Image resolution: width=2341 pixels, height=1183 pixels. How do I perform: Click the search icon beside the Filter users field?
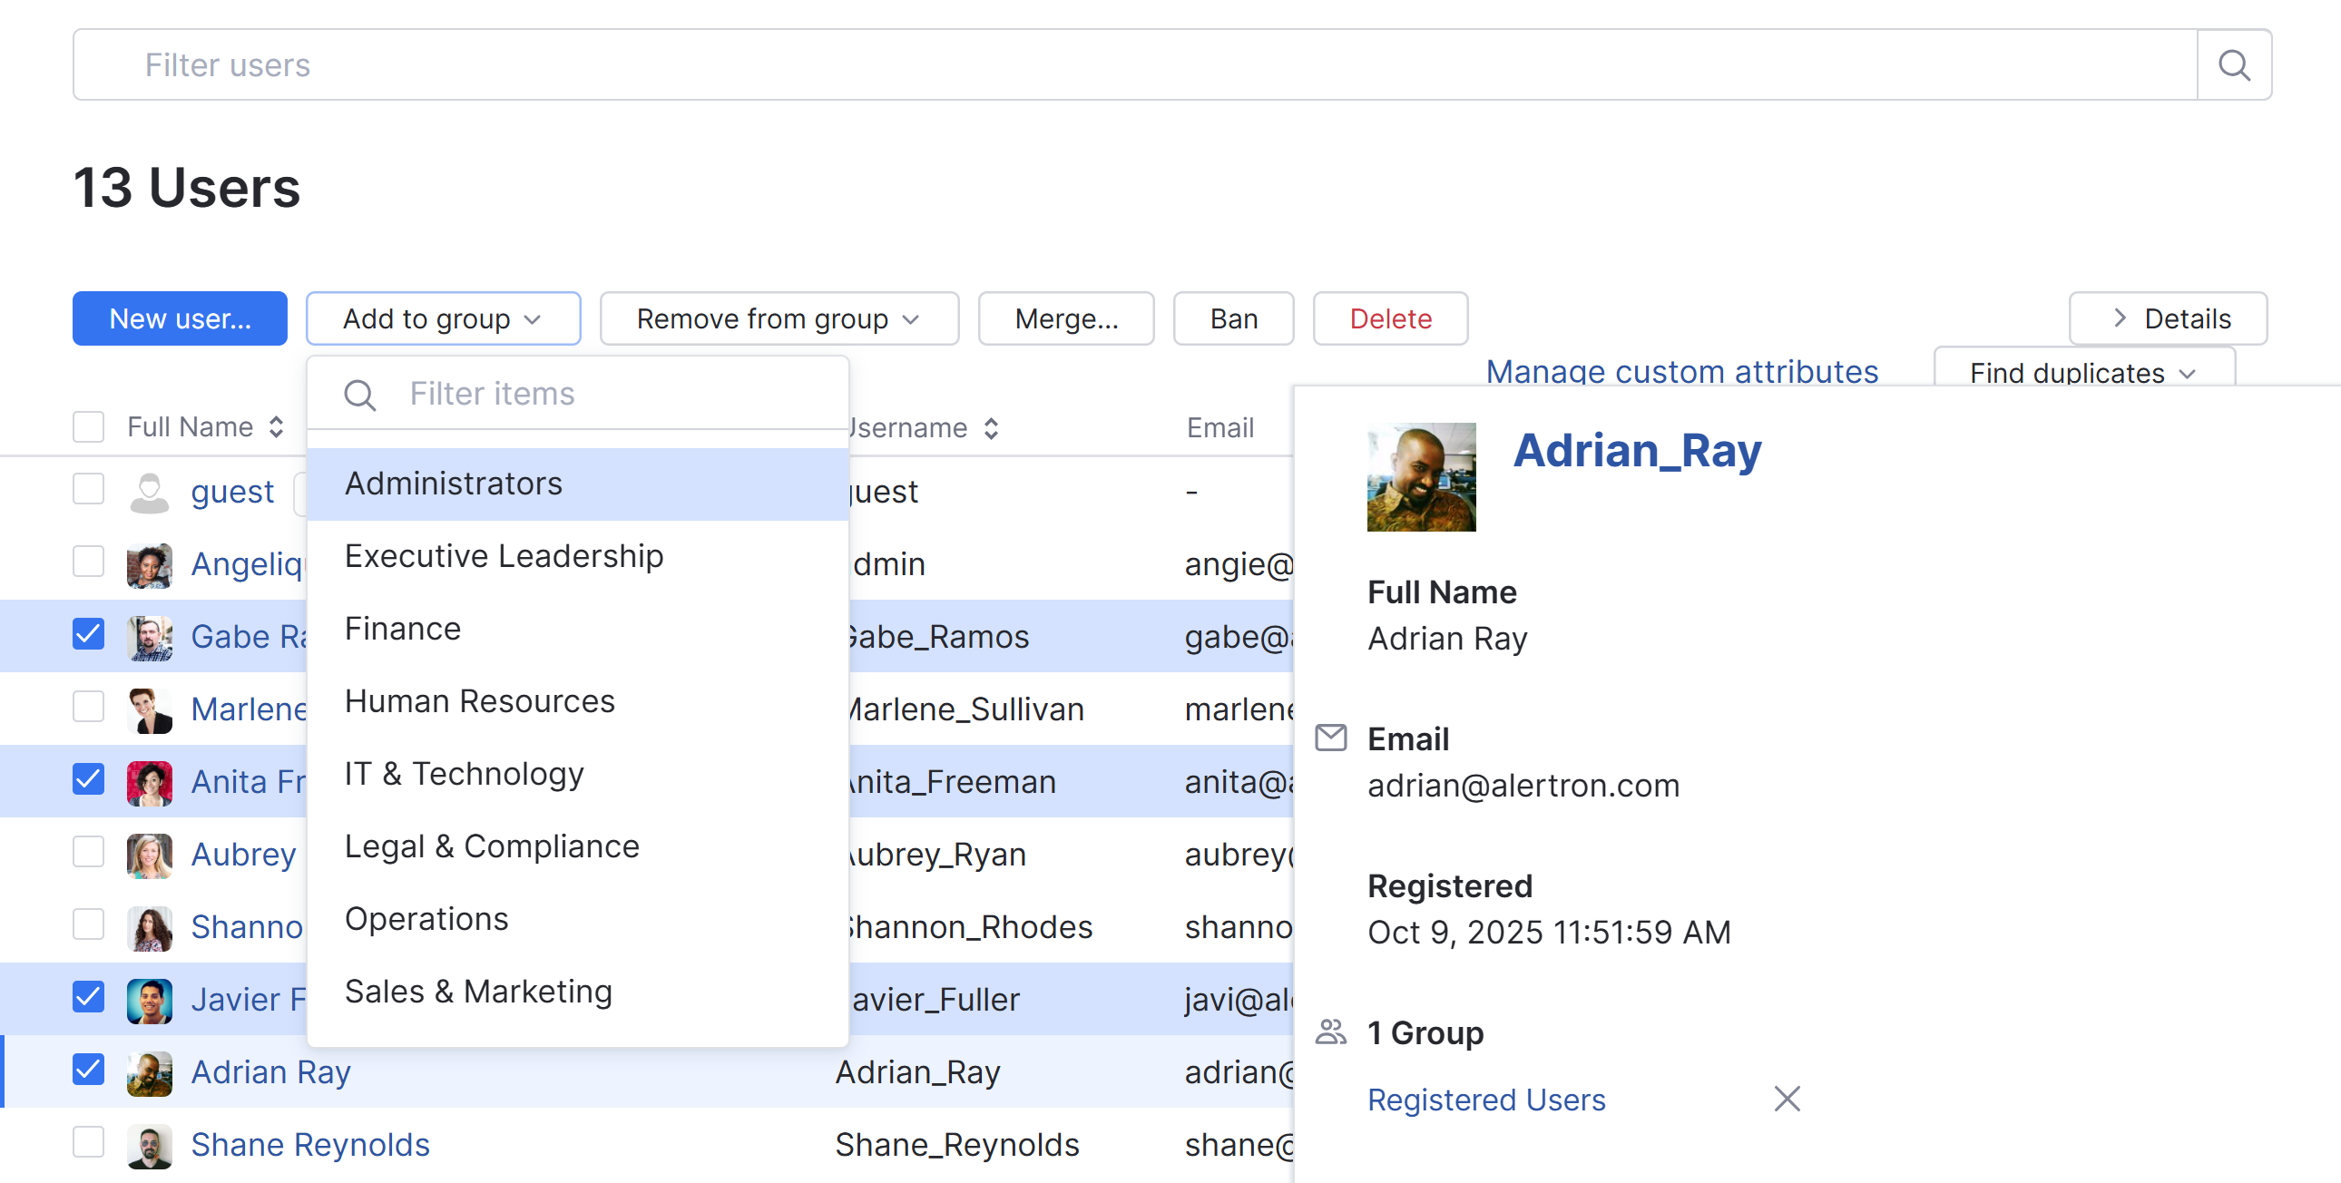(2234, 64)
